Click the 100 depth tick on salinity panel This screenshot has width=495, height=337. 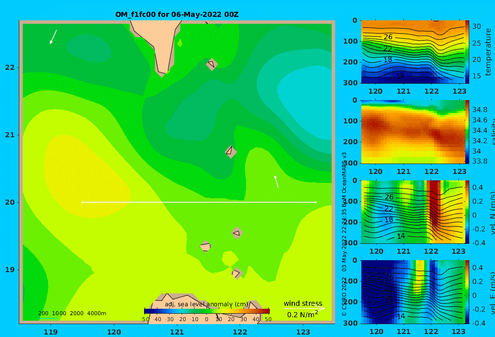click(350, 121)
